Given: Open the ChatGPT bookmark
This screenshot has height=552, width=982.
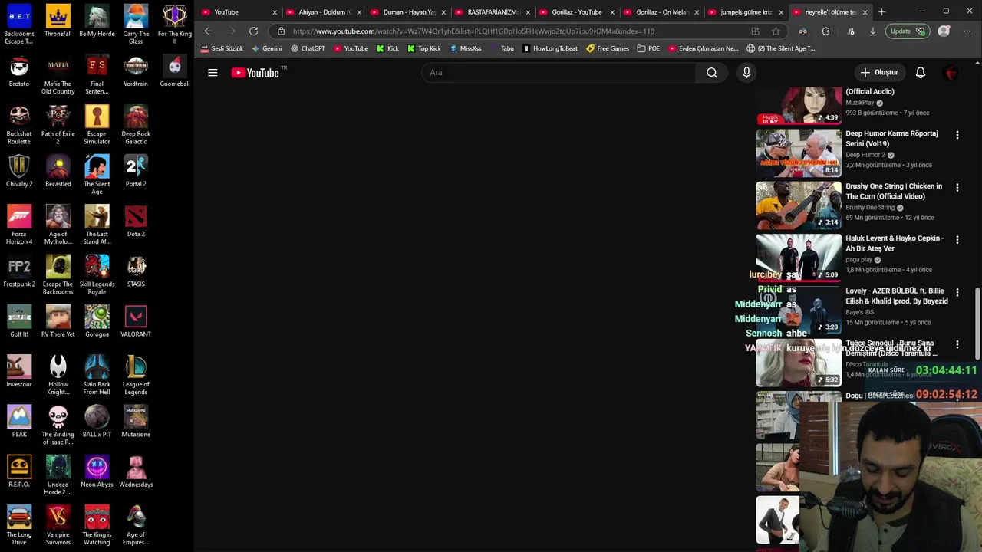Looking at the screenshot, I should click(308, 48).
